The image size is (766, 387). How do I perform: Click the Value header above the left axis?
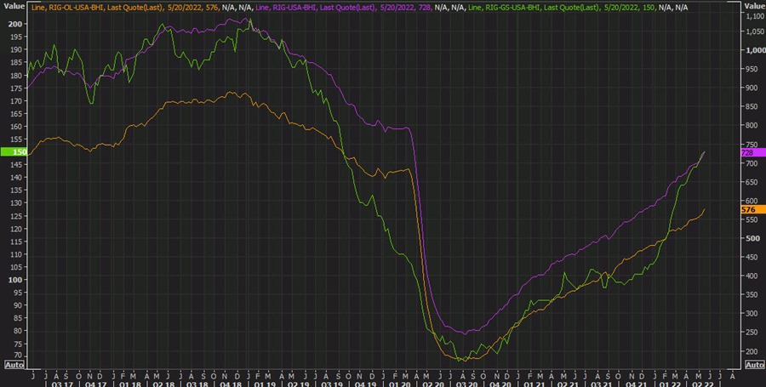(x=14, y=6)
